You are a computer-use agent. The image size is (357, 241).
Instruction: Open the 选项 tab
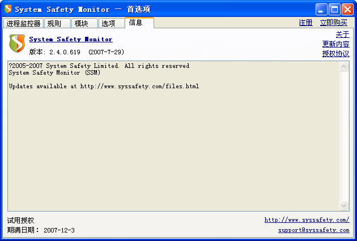point(111,23)
